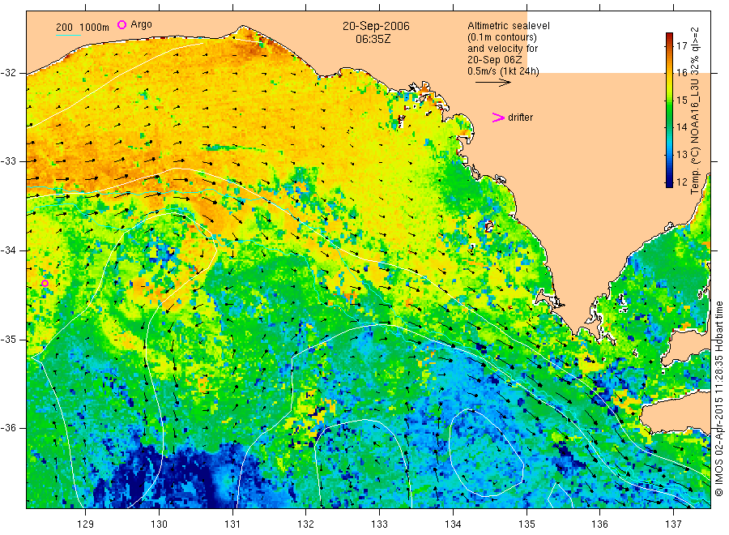The width and height of the screenshot is (729, 535).
Task: Click the latitude axis label -36
Action: point(8,427)
